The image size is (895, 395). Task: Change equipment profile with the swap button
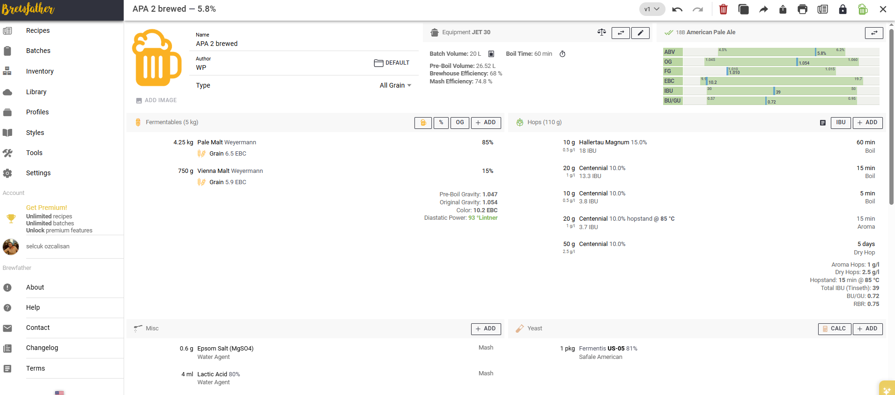point(621,33)
